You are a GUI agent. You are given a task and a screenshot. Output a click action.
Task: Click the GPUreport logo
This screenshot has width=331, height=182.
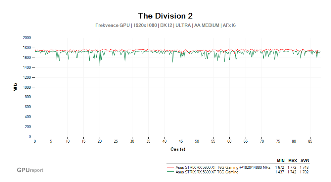tap(30, 170)
